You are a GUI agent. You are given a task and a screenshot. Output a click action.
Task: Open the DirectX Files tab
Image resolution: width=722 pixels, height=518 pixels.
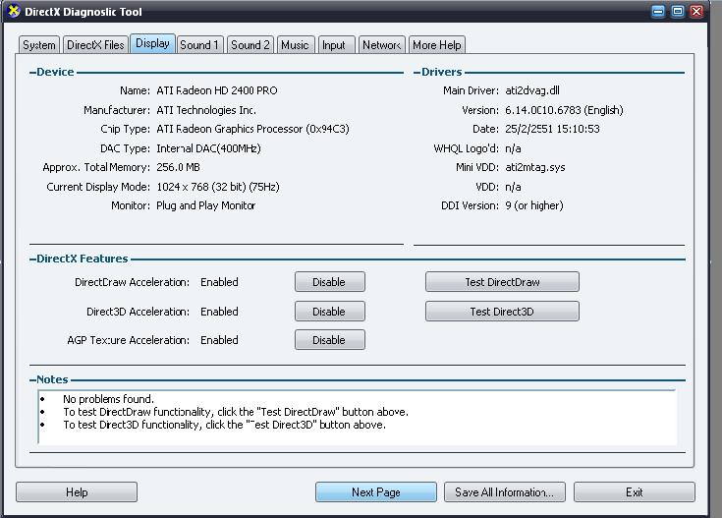(x=95, y=45)
